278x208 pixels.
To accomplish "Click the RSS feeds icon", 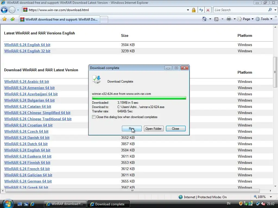I will tap(216, 19).
